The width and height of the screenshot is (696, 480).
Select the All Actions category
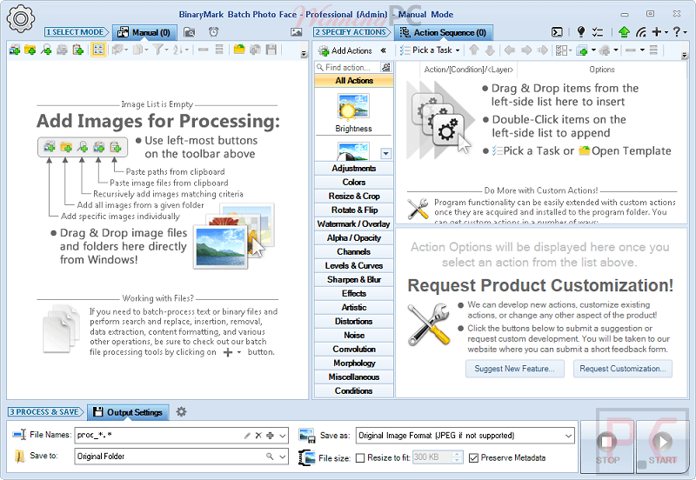(x=354, y=81)
